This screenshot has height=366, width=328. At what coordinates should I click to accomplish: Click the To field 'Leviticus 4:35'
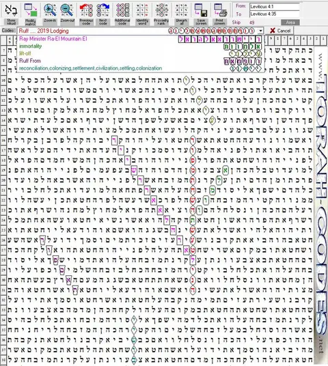coord(274,14)
